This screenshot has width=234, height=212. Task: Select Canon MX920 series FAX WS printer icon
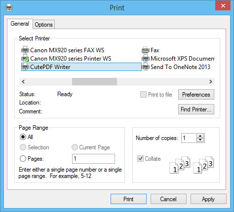click(x=25, y=50)
